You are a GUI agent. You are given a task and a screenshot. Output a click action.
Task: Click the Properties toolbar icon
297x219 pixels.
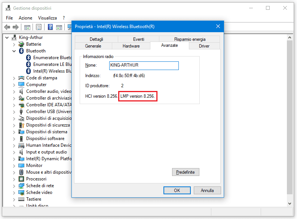[x=39, y=27]
